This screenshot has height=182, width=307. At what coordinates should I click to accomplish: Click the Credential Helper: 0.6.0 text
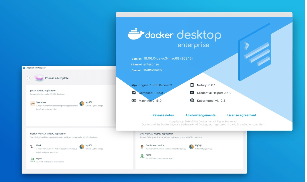tap(214, 93)
